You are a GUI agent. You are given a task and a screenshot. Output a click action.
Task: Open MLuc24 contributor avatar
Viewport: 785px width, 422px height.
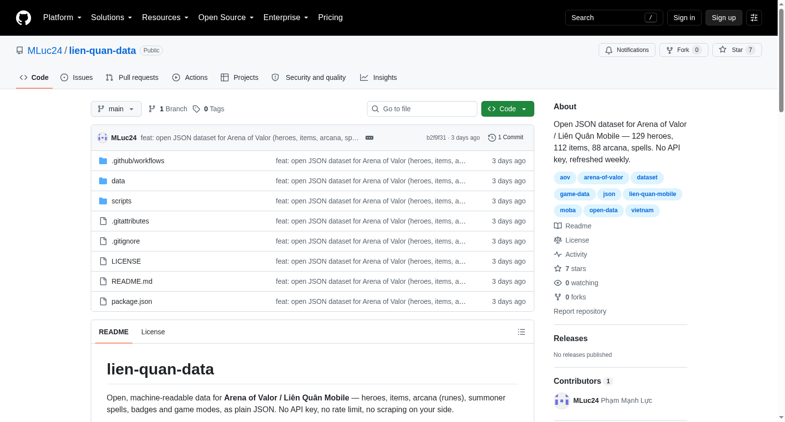click(562, 400)
